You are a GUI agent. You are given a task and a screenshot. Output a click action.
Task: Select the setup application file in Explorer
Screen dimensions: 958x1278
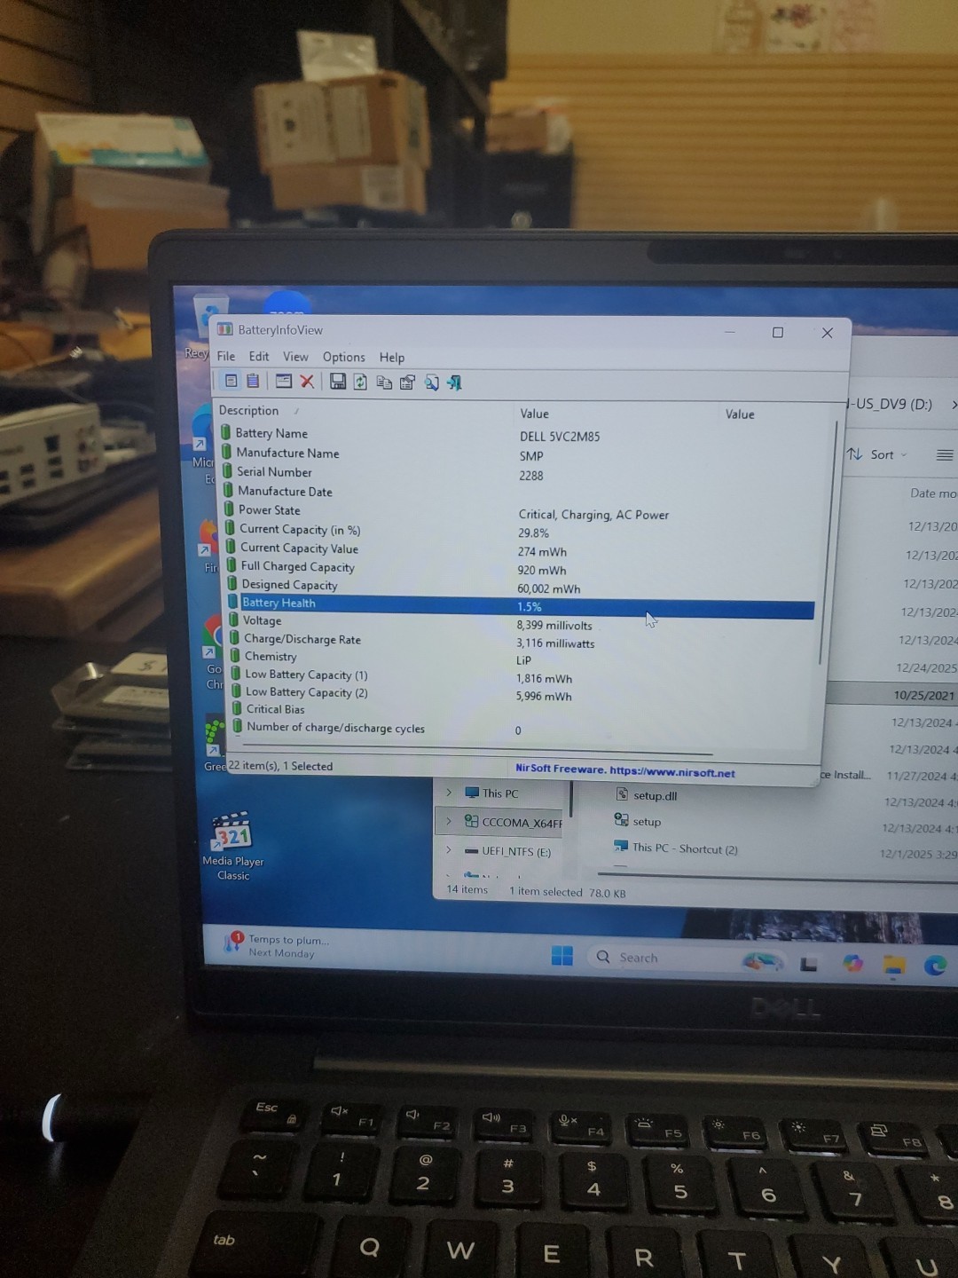(638, 821)
